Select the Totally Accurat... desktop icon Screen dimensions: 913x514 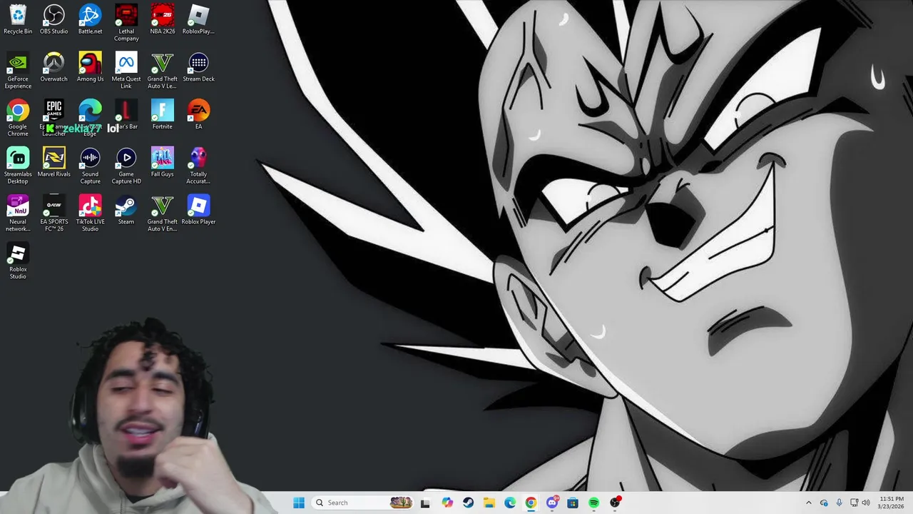point(198,166)
